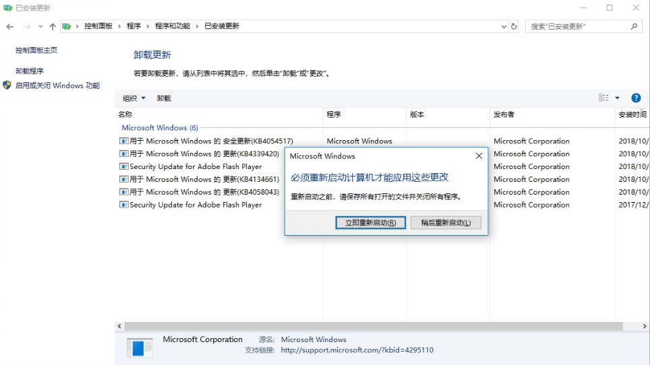Open recent locations dropdown arrow

[40, 26]
